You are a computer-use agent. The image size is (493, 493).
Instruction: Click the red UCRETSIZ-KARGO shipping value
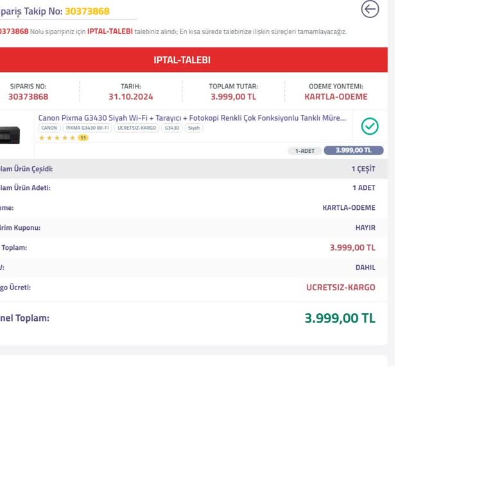point(341,288)
